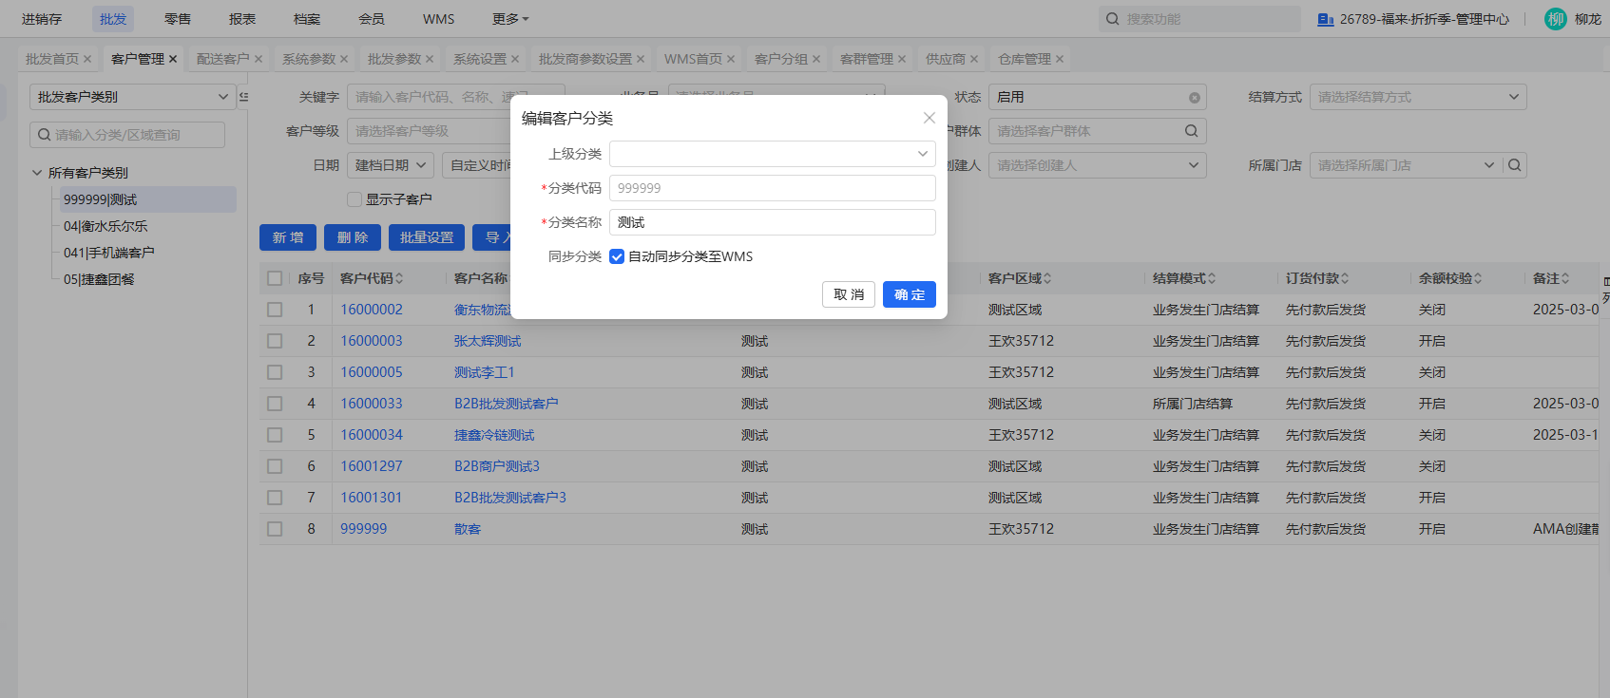Open customer code link 16000034

tap(372, 435)
